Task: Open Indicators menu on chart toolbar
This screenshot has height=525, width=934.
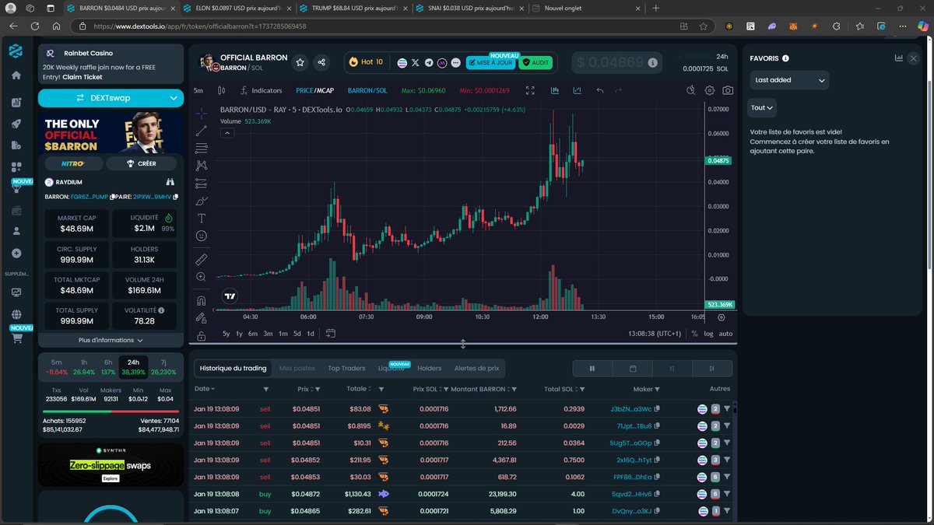Action: (x=262, y=91)
